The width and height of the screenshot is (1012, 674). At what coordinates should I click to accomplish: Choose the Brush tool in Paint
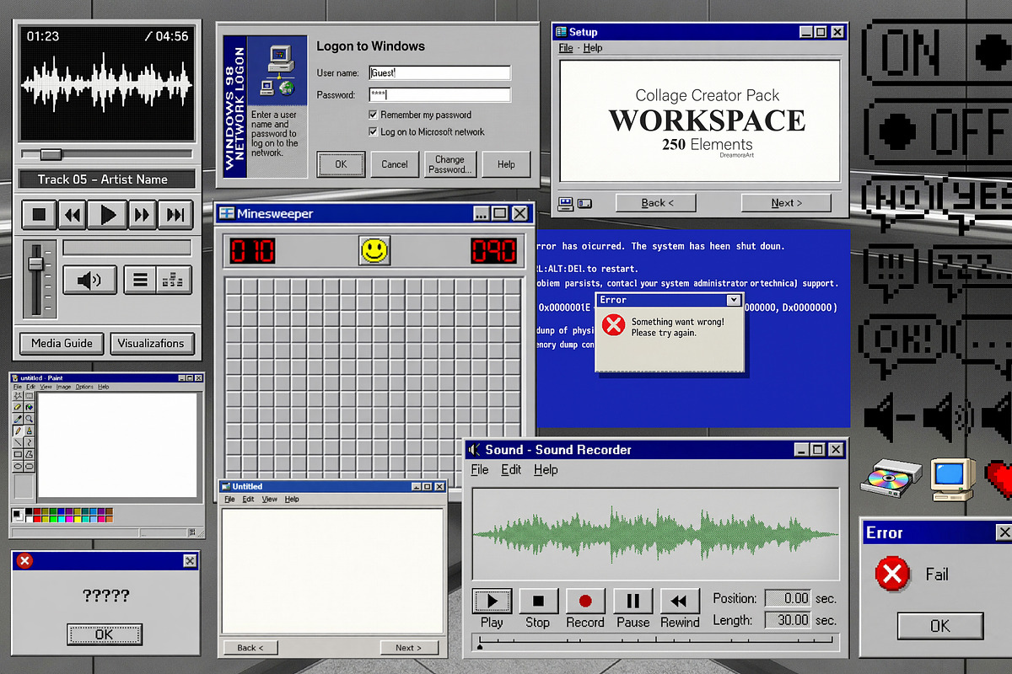[30, 431]
